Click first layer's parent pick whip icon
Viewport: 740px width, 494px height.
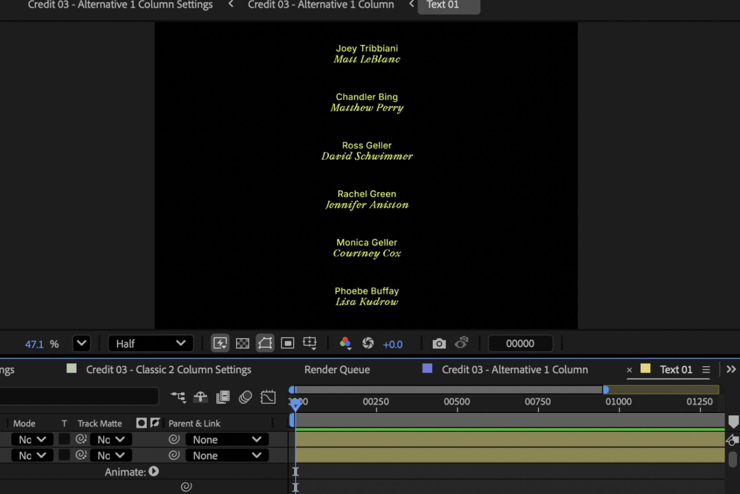(x=174, y=439)
